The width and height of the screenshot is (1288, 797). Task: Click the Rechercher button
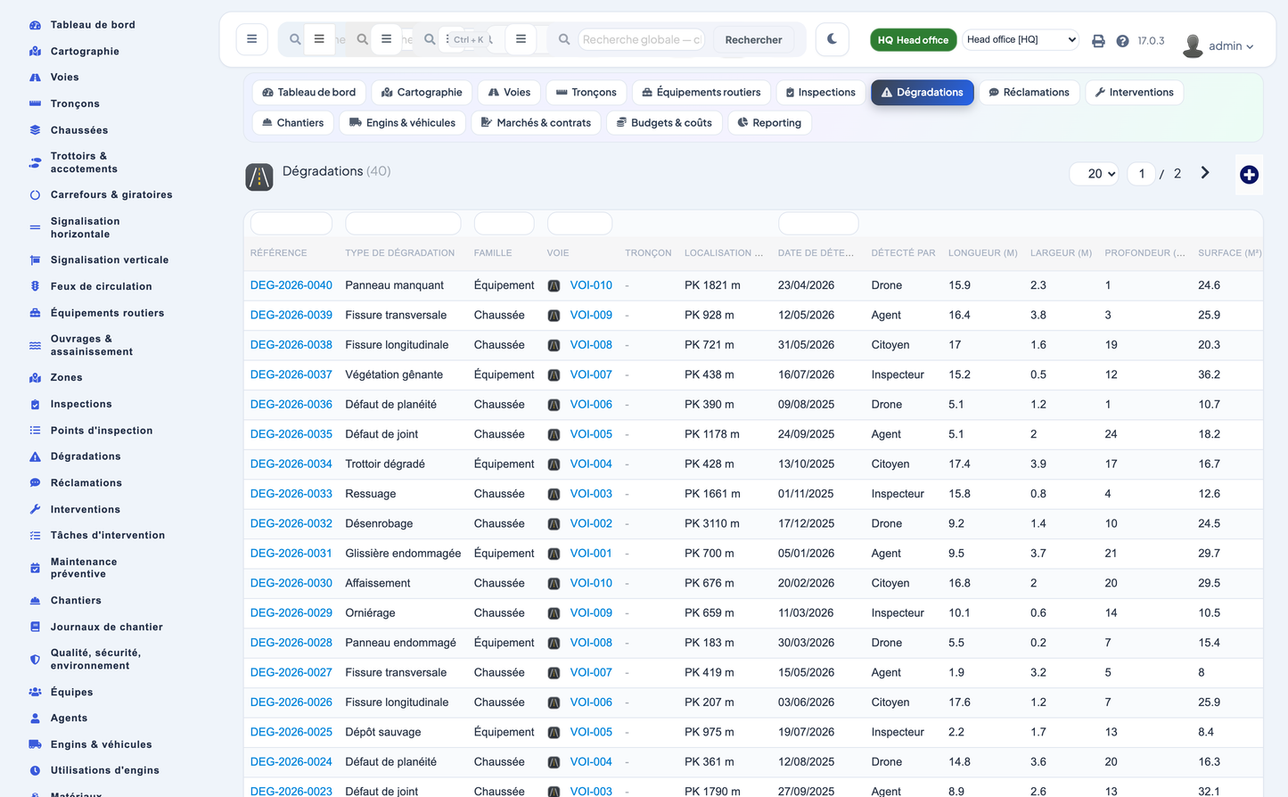pos(753,39)
